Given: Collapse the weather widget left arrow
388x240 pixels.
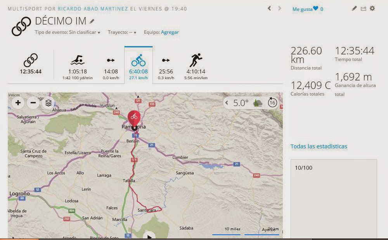Looking at the screenshot, I should (x=227, y=103).
